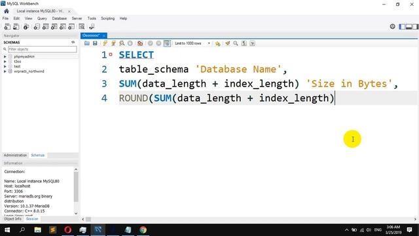Select the phpmyadmin schema entry
Viewport: 419px width, 236px height.
[24, 56]
